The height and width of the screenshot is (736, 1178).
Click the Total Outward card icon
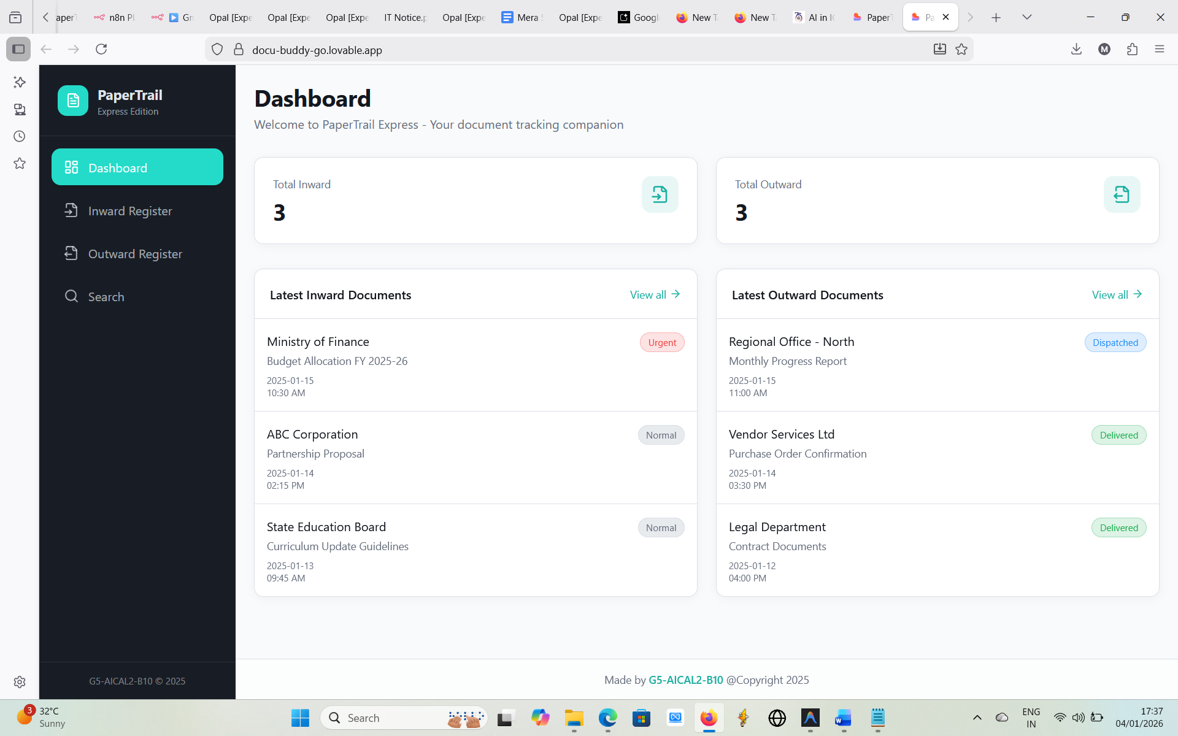click(x=1121, y=194)
